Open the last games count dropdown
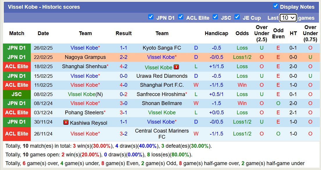 click(x=288, y=17)
